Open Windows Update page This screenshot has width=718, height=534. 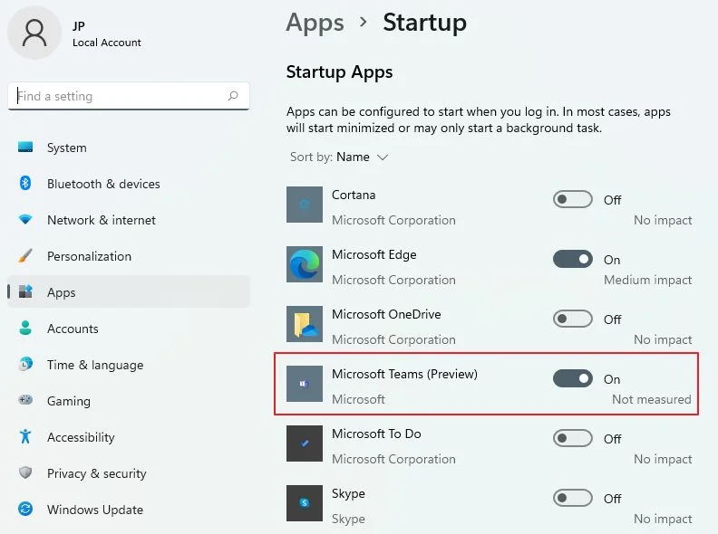pos(129,509)
